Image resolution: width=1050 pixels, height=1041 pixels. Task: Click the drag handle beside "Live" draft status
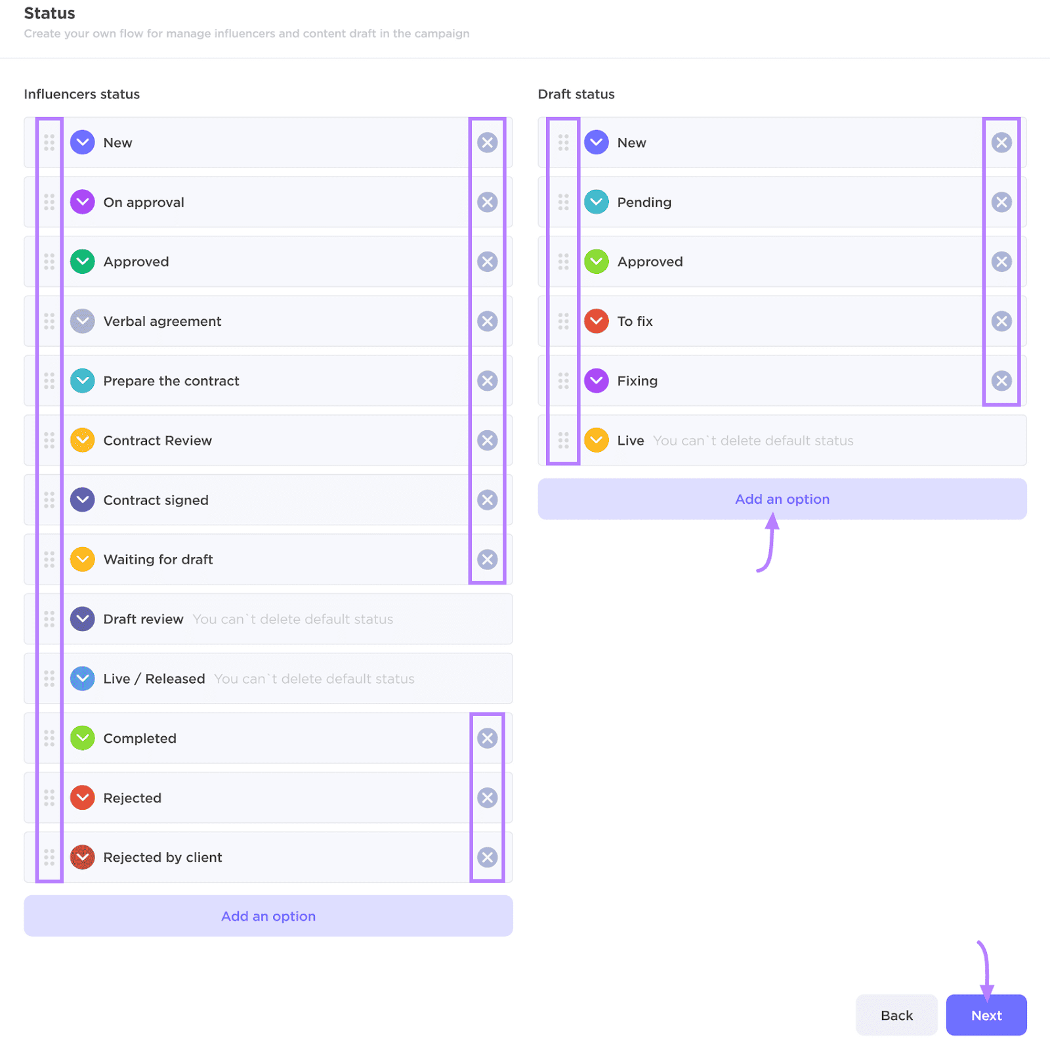click(x=563, y=440)
